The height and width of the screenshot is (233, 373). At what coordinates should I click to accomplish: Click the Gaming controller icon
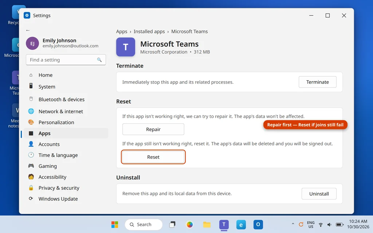click(x=31, y=166)
